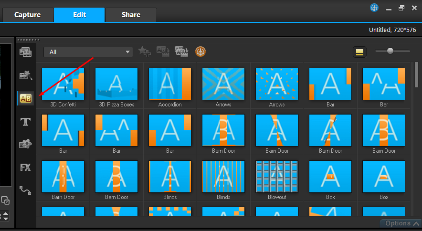Viewport: 422px width, 231px height.
Task: Apply current effect to video track
Action: click(163, 52)
